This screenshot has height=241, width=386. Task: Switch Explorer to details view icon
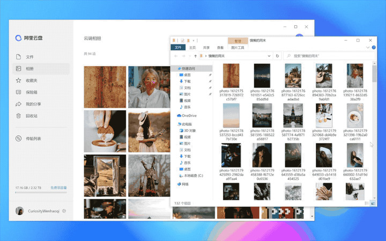pos(367,204)
